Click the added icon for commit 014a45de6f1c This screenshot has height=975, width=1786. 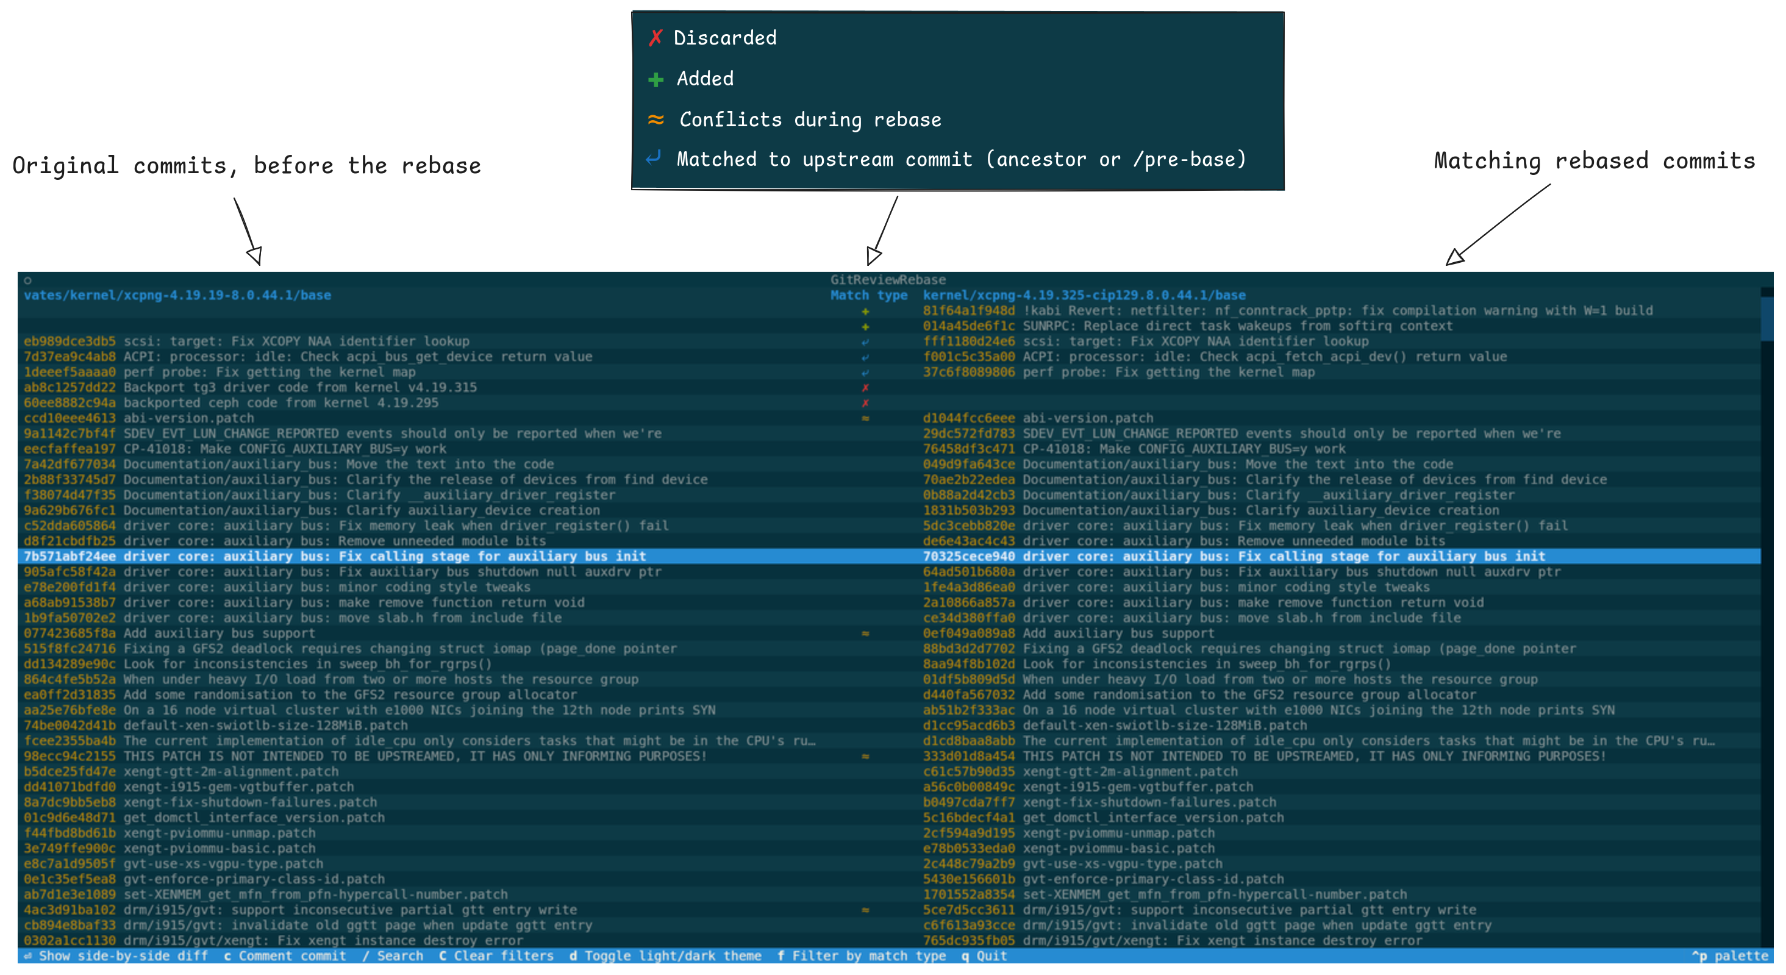[x=865, y=327]
